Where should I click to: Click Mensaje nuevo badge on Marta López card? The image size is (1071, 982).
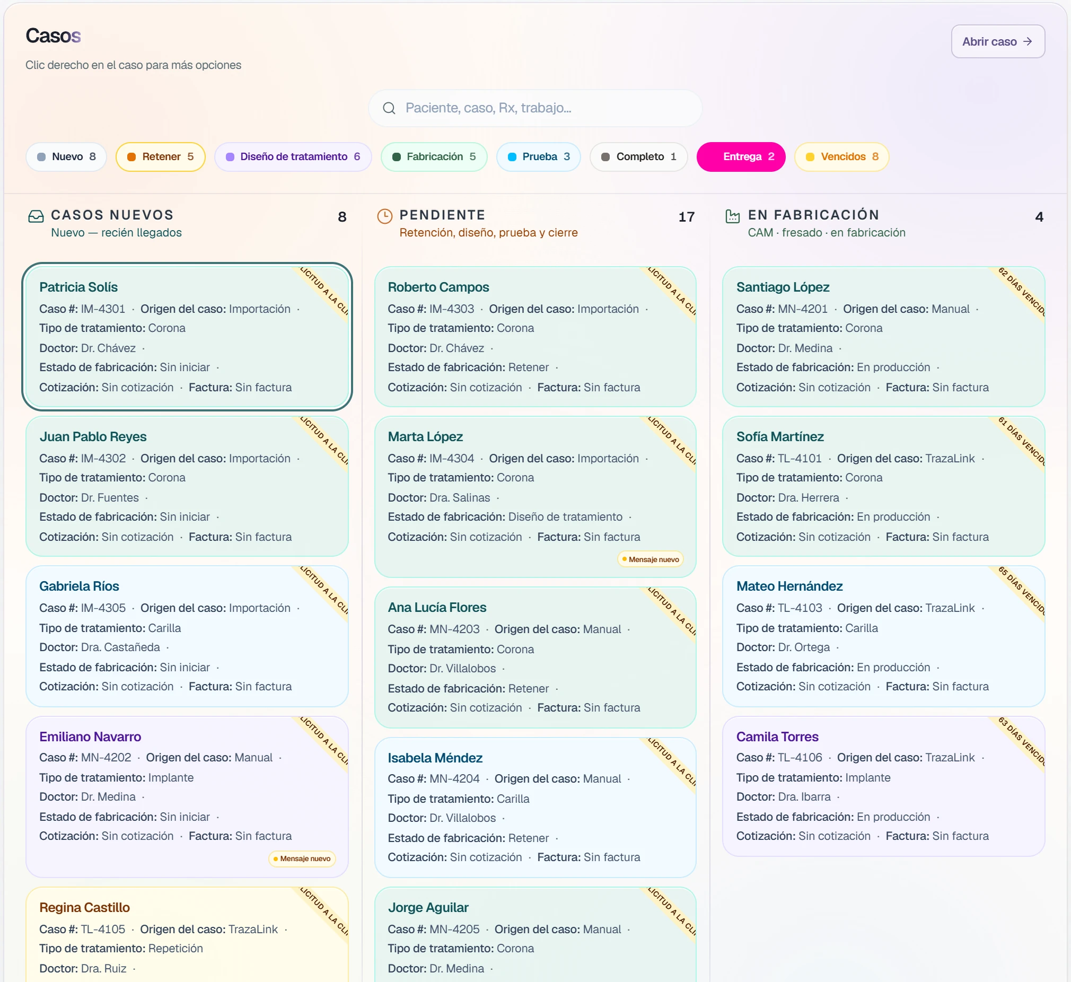(x=650, y=559)
